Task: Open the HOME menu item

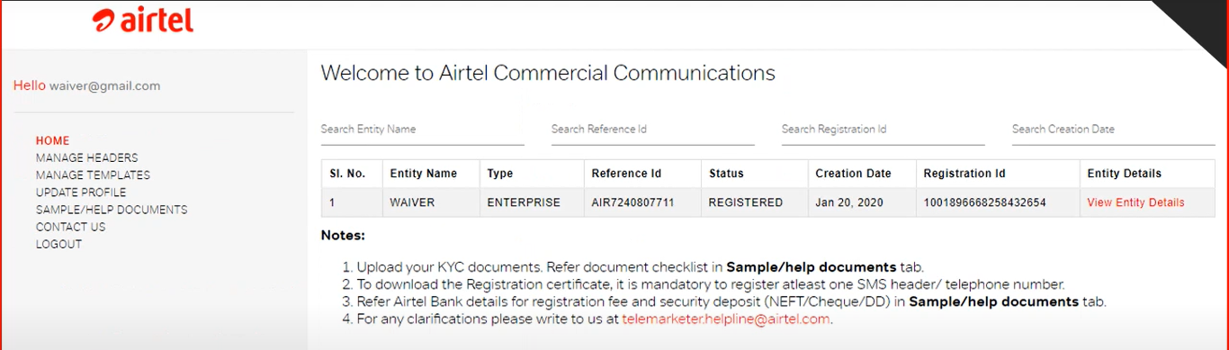Action: (x=52, y=140)
